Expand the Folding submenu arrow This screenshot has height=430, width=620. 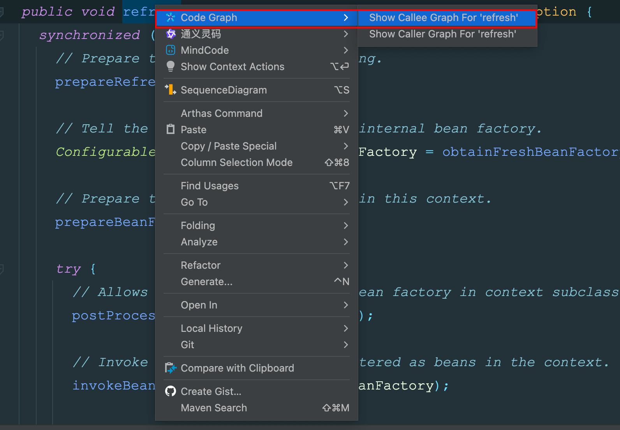click(346, 226)
